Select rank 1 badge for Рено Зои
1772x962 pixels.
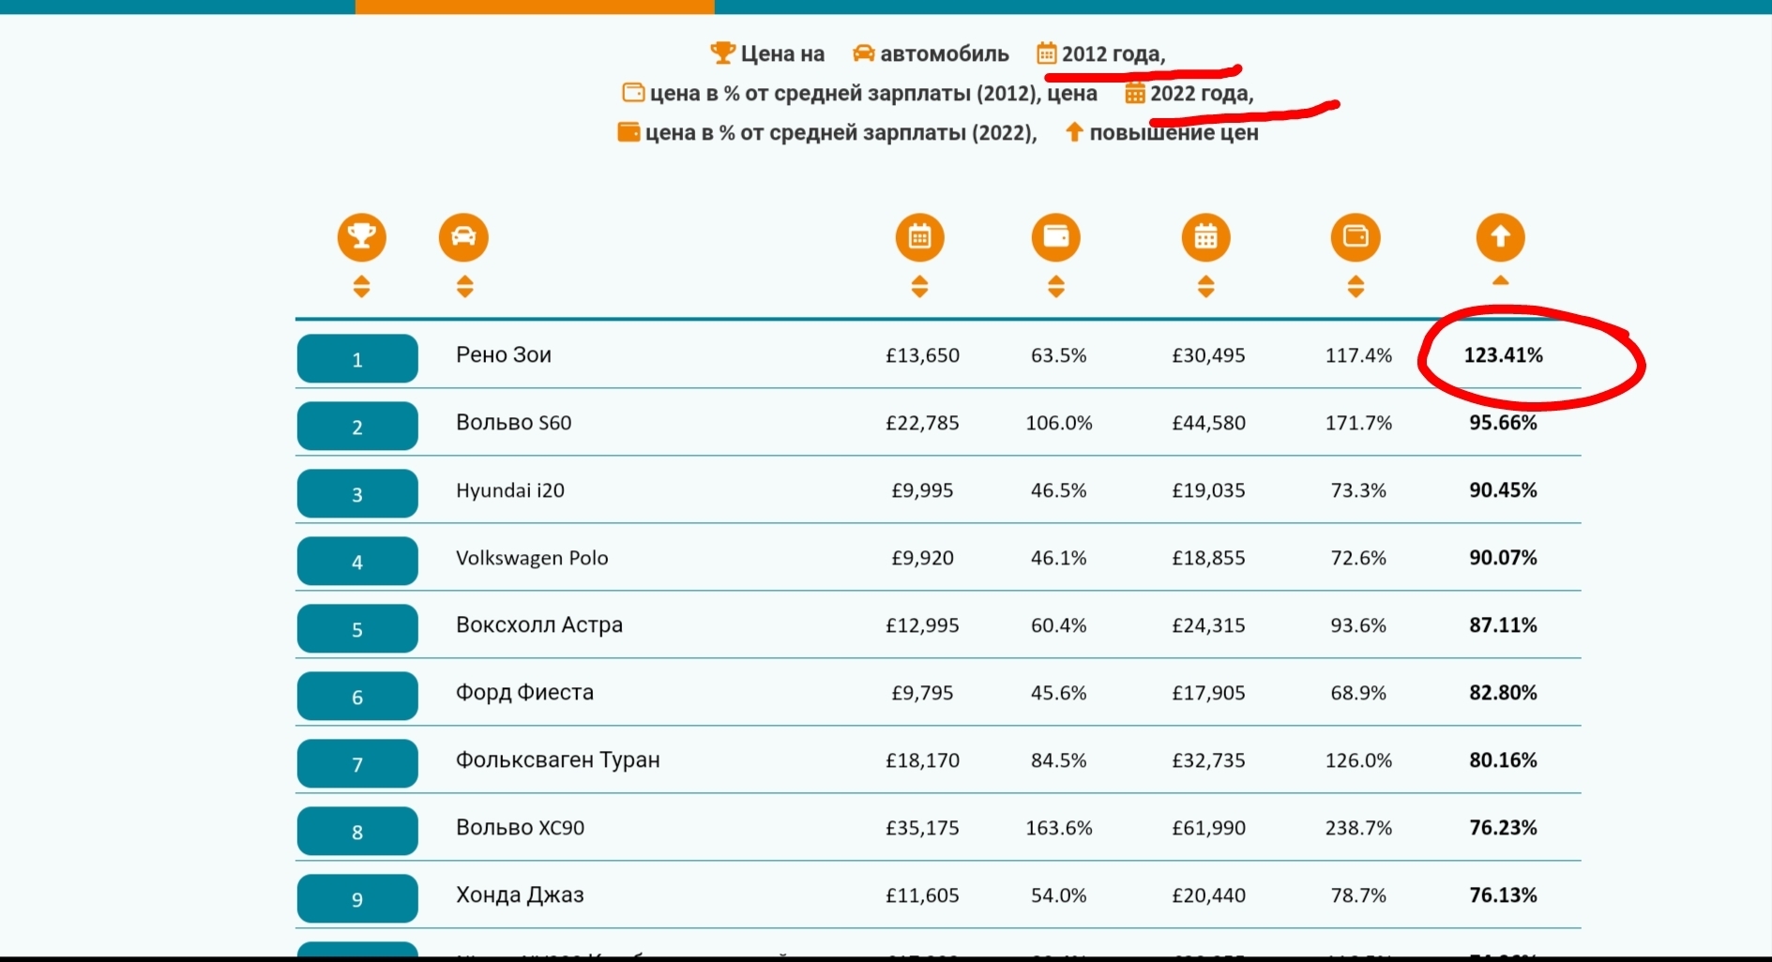click(x=357, y=359)
